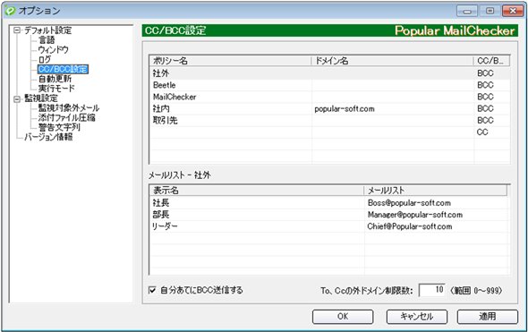This screenshot has width=528, height=332.
Task: Apply changes with 適用 button
Action: [x=487, y=317]
